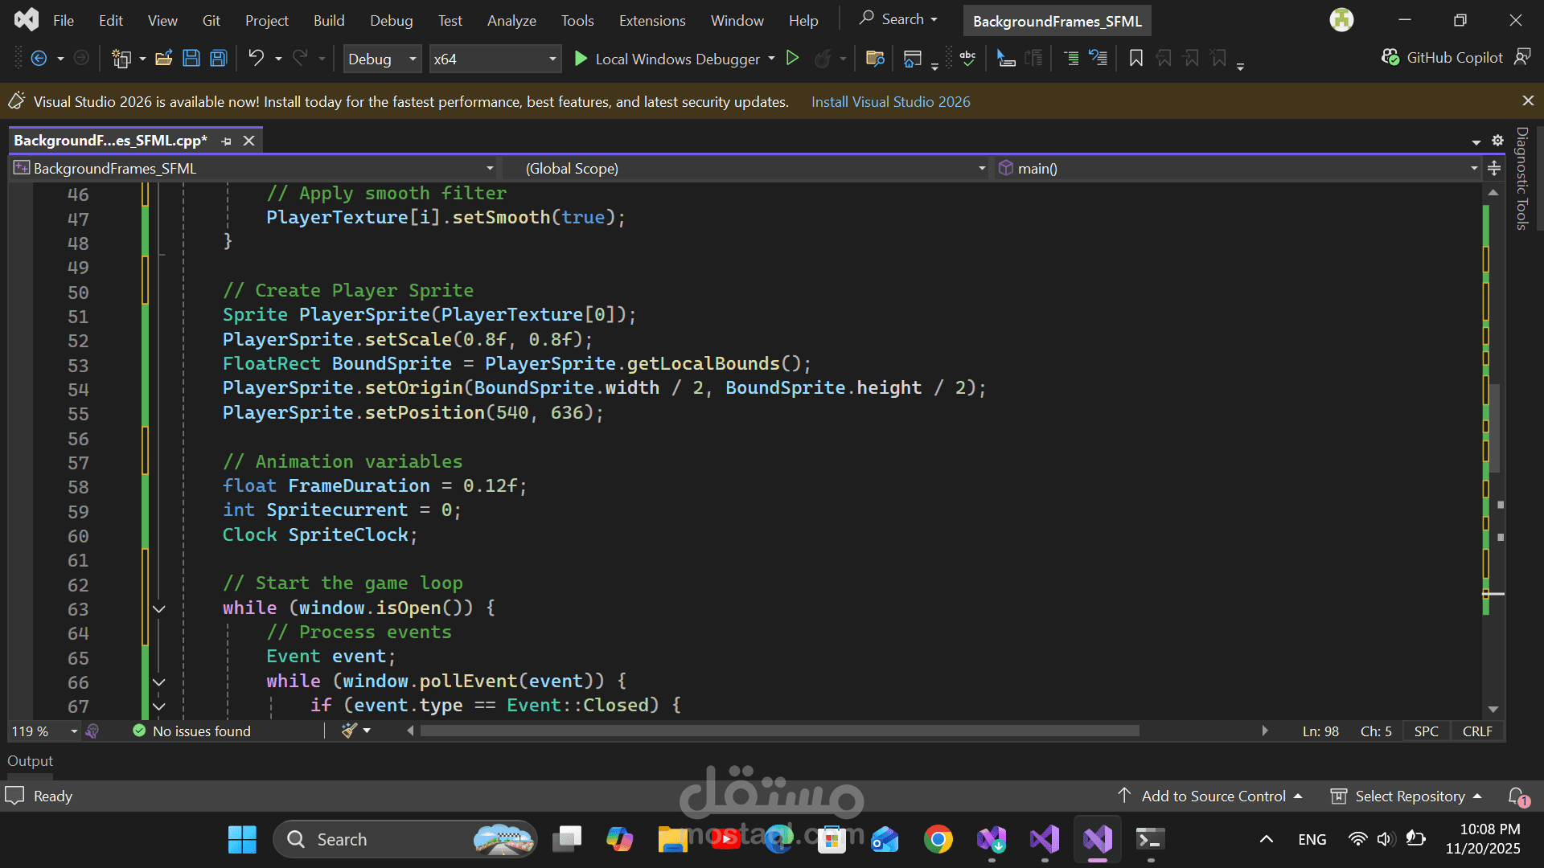Image resolution: width=1544 pixels, height=868 pixels.
Task: Open the Build menu
Action: (x=328, y=20)
